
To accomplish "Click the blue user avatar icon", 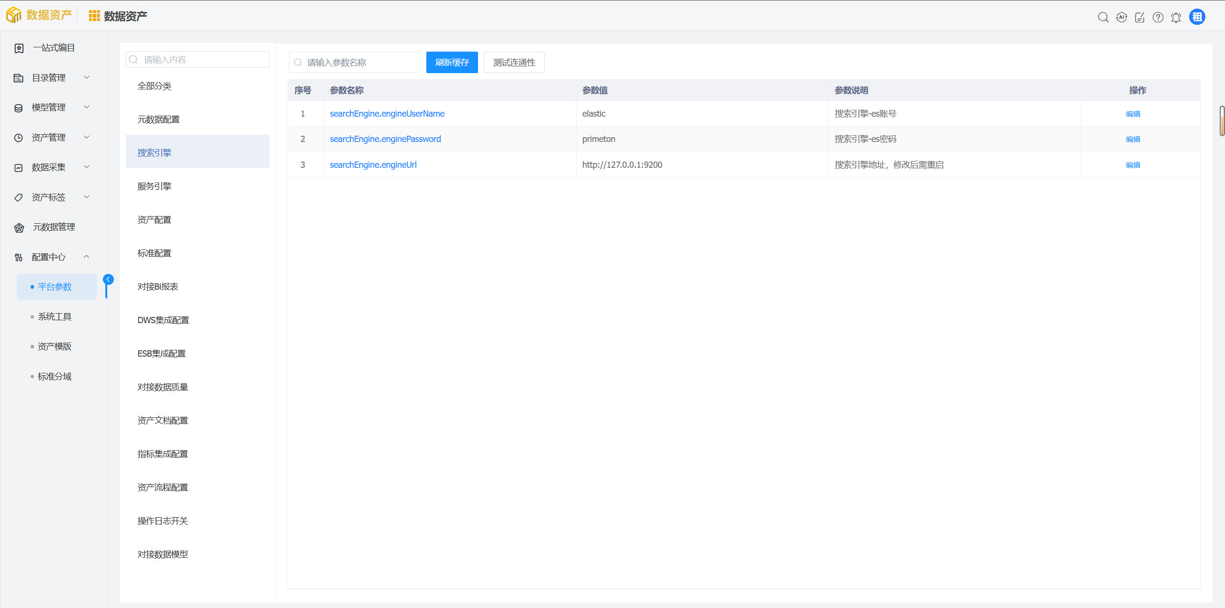I will tap(1197, 17).
